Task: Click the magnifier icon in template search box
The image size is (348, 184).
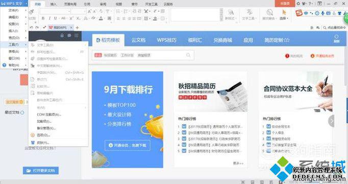Action: pyautogui.click(x=188, y=55)
